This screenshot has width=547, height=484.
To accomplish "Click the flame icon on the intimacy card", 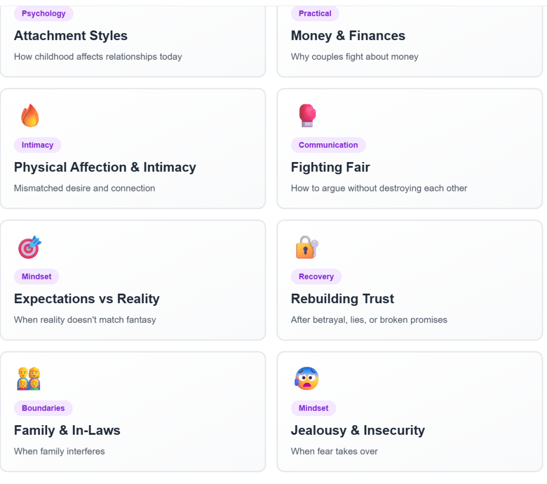I will pyautogui.click(x=30, y=116).
